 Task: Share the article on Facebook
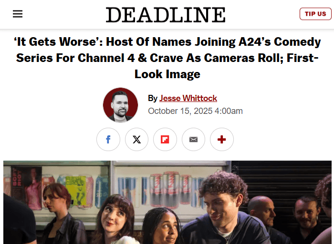[108, 139]
